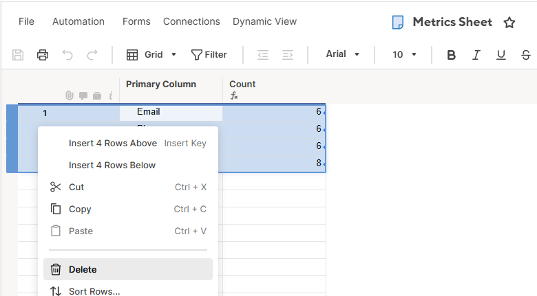This screenshot has height=296, width=537.
Task: Open the Arial font dropdown
Action: click(x=343, y=55)
